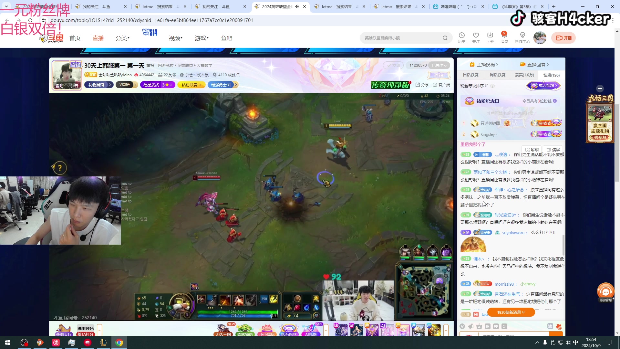Click the 清屏 clear screen trash icon

pyautogui.click(x=553, y=150)
